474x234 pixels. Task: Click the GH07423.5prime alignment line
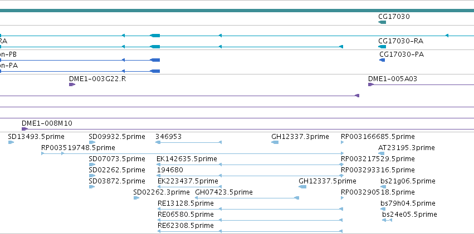[x=247, y=198]
